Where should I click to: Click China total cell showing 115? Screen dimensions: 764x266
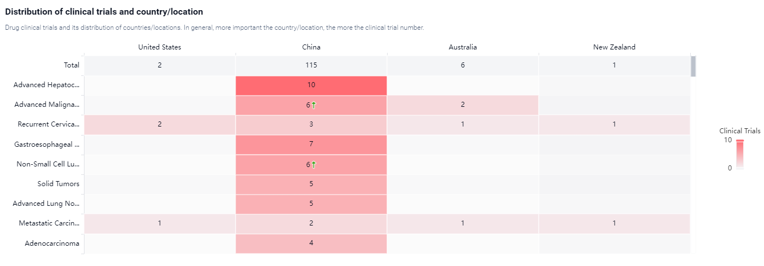[x=311, y=65]
